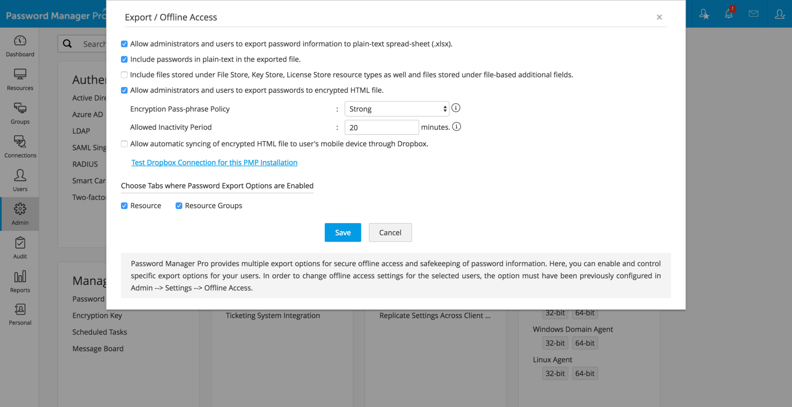Screen dimensions: 792x407
Task: Uncheck plain-text export to spreadsheet option
Action: 124,44
